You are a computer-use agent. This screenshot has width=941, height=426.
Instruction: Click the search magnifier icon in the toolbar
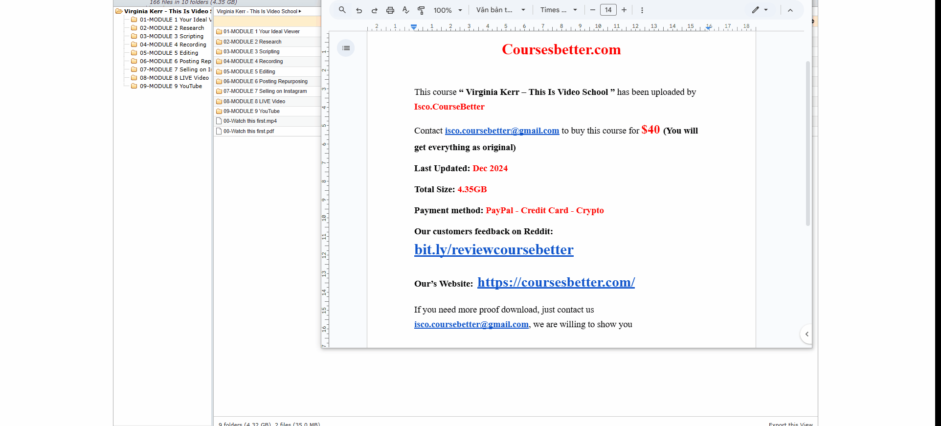tap(342, 10)
